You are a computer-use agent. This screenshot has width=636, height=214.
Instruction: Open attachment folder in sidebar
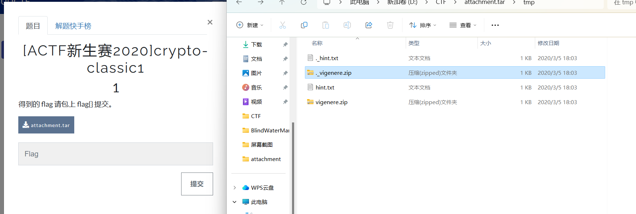(266, 159)
